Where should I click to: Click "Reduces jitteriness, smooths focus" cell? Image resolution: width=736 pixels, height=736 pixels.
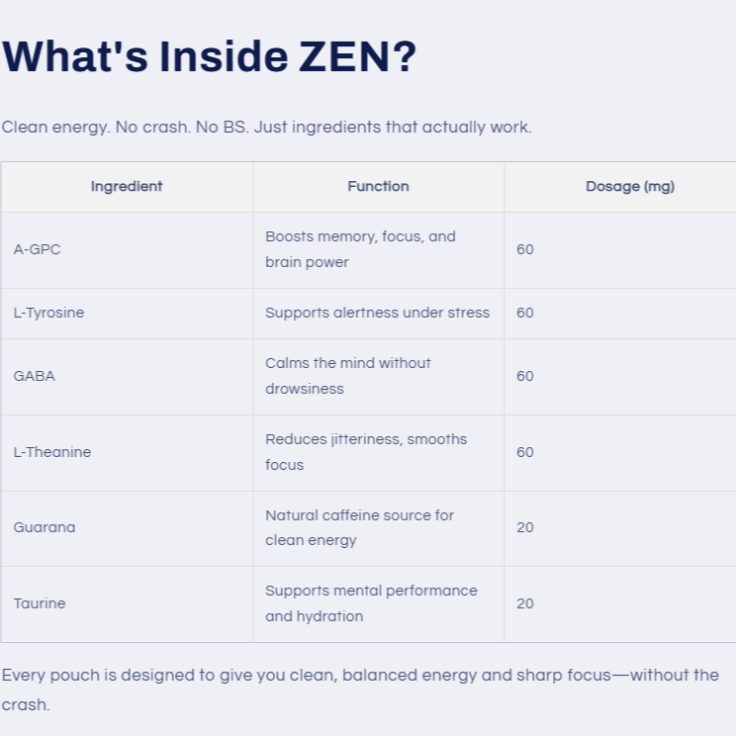pyautogui.click(x=366, y=453)
